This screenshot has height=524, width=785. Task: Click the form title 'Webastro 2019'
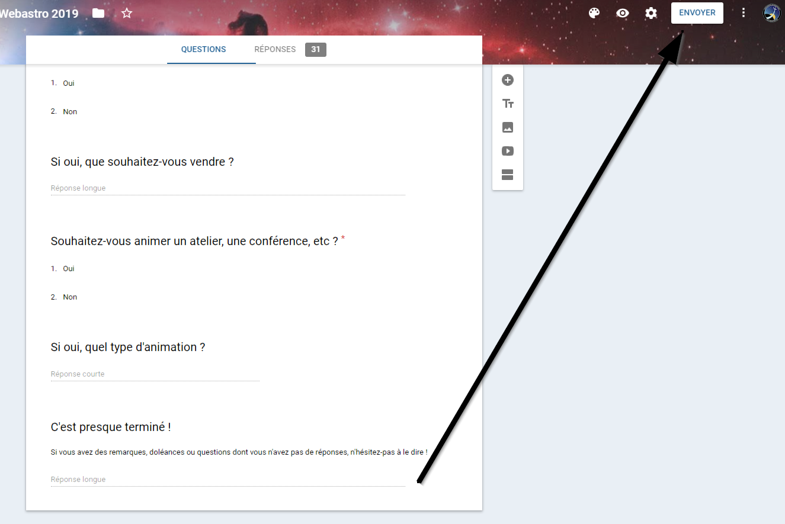39,13
